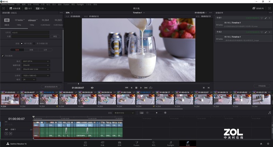Zoom out timeline with minus icon

coord(147,113)
